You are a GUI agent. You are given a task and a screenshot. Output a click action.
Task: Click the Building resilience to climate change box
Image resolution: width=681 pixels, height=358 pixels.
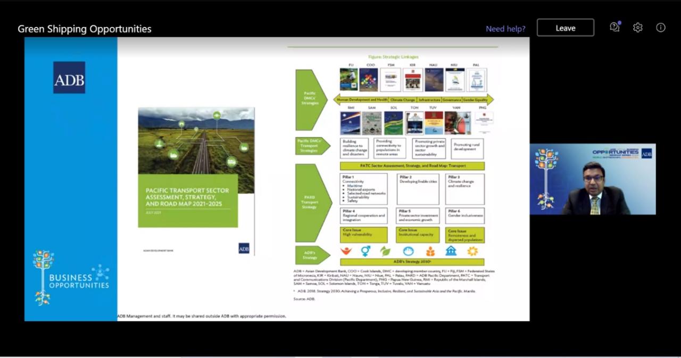[354, 149]
